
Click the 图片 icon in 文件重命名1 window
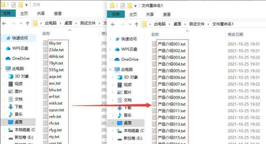(120, 93)
